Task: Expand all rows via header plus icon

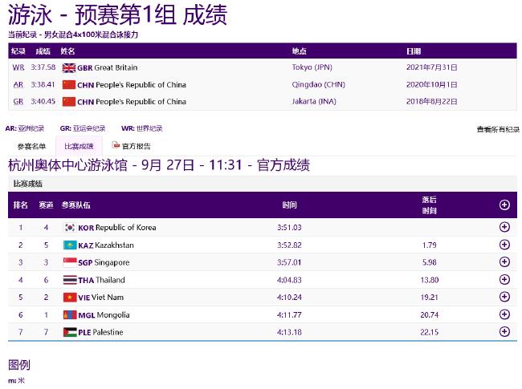Action: pos(504,205)
